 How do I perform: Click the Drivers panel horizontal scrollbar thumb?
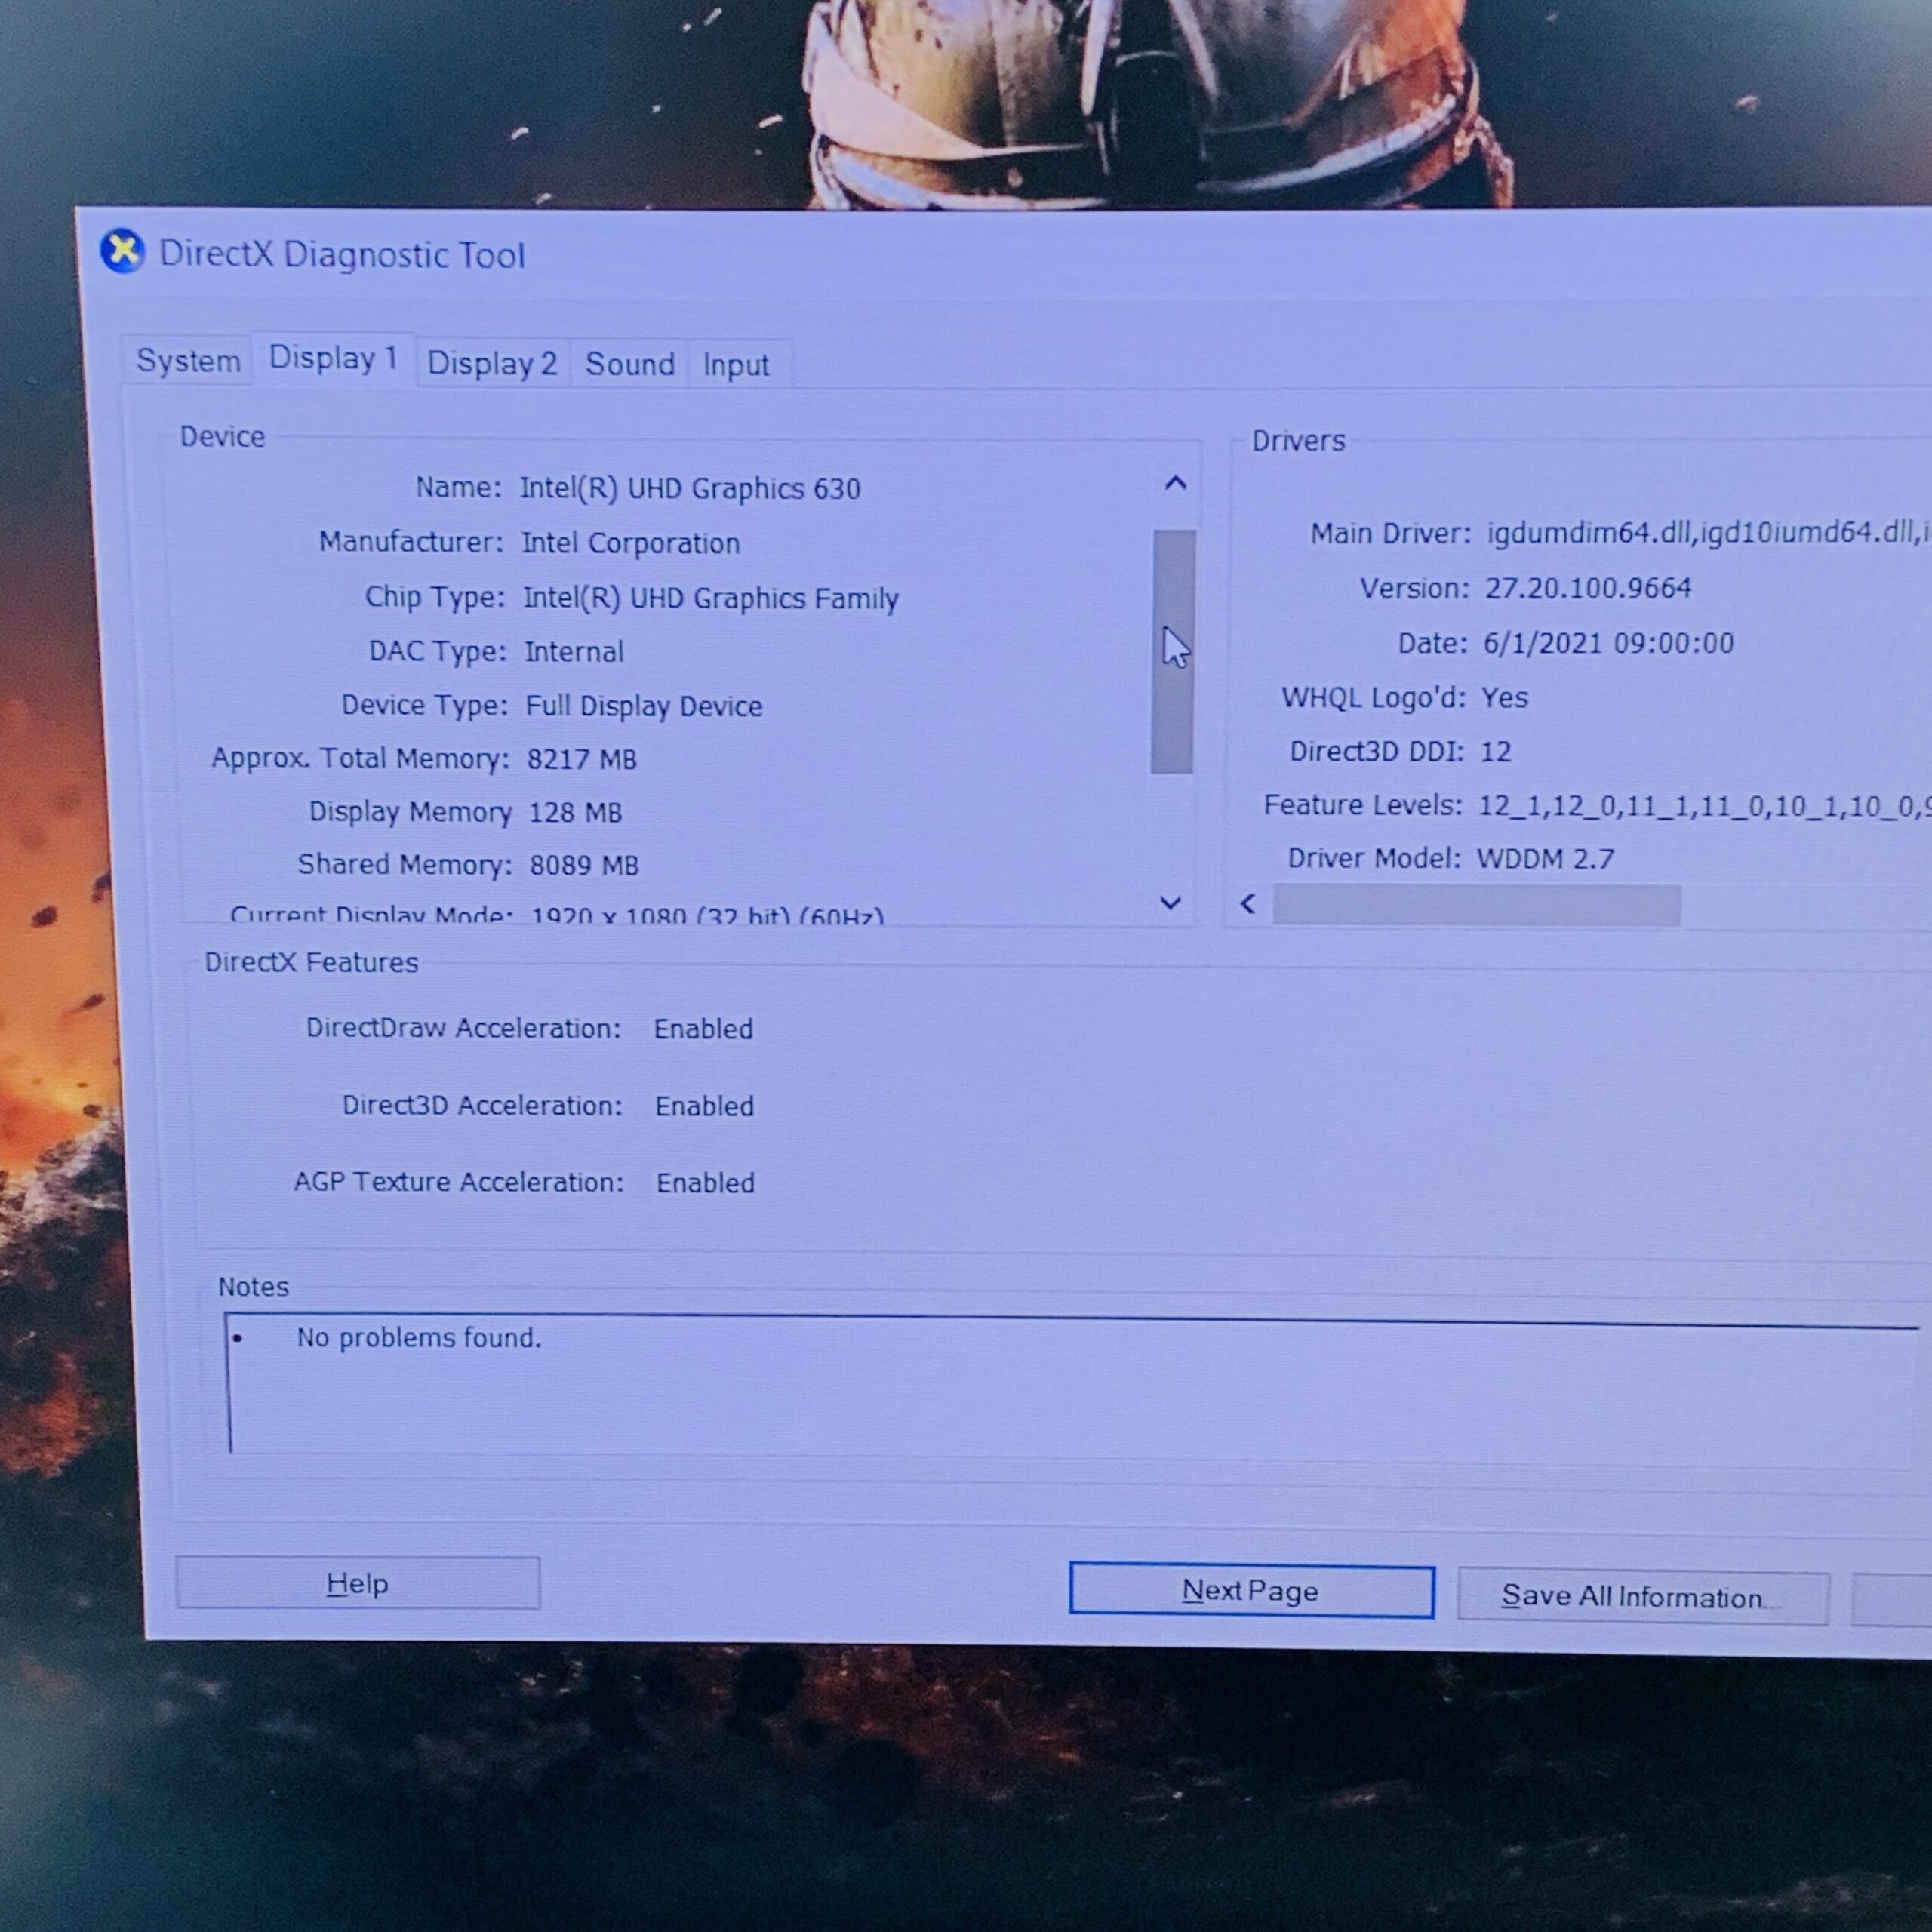pyautogui.click(x=1476, y=905)
